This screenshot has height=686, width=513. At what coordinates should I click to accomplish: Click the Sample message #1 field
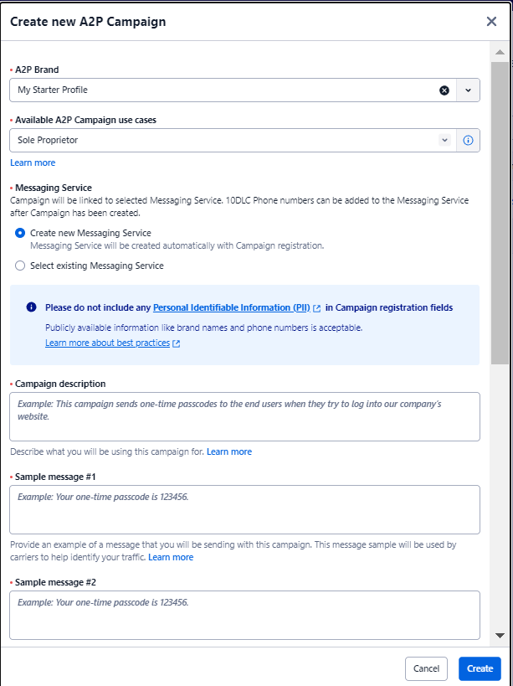click(244, 509)
